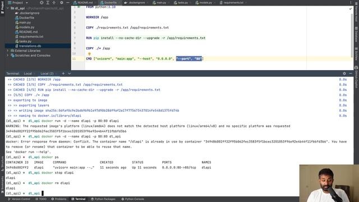Click the COPY ./* /app line
Viewport: 359px width, 202px height.
pyautogui.click(x=98, y=48)
